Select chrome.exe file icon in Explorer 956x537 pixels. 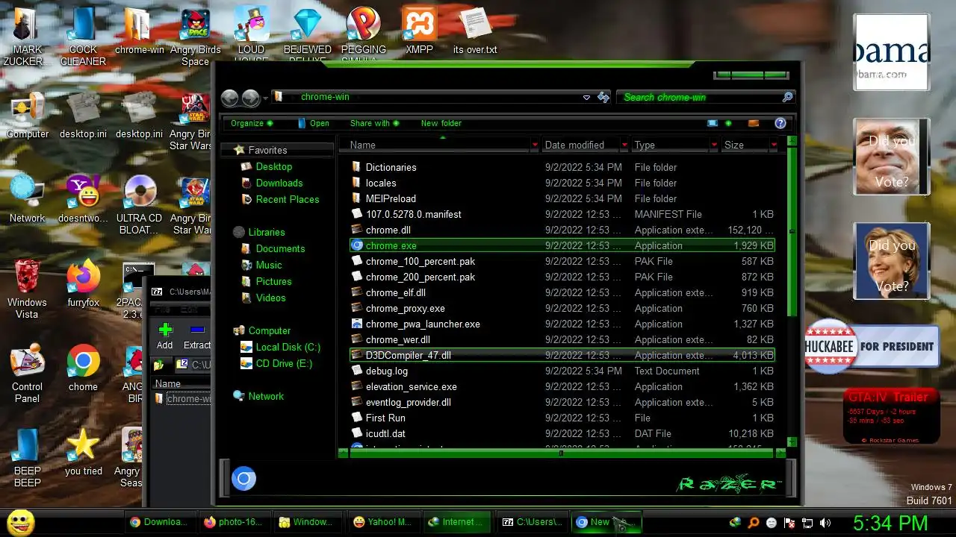357,245
